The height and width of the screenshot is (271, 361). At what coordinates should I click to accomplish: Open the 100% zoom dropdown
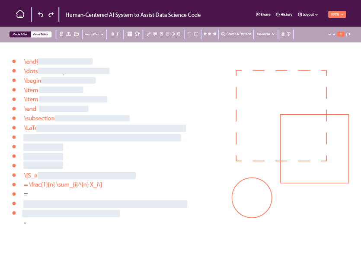(x=337, y=14)
